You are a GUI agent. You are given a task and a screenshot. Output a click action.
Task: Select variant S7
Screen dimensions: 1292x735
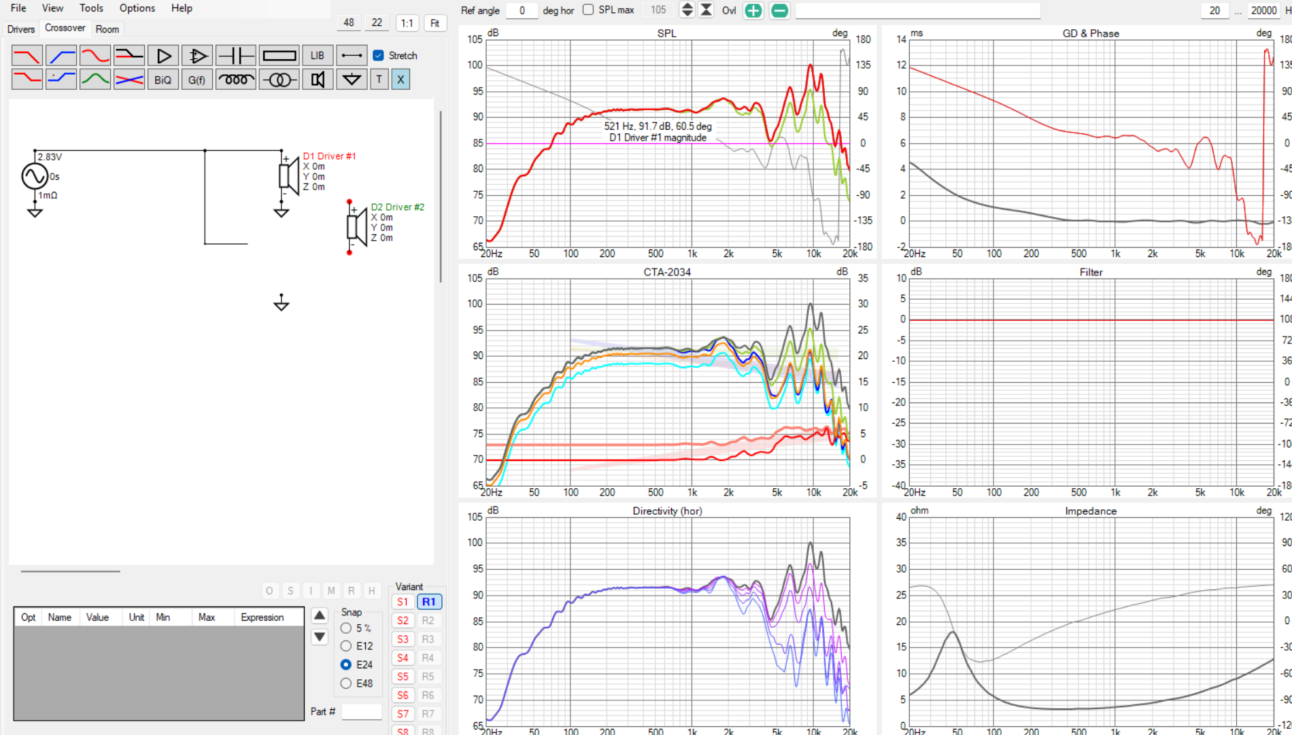(403, 714)
